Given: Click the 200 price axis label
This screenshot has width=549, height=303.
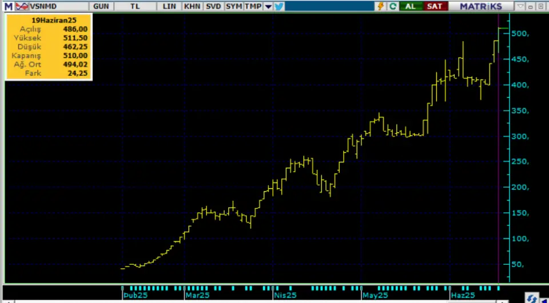Looking at the screenshot, I should click(520, 188).
